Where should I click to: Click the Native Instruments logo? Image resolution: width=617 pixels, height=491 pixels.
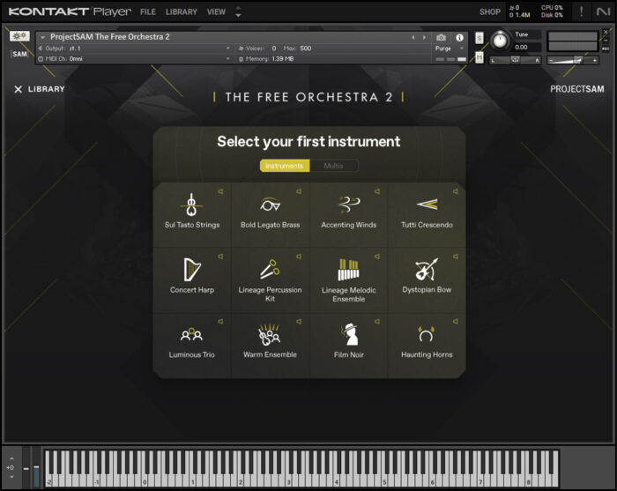pyautogui.click(x=603, y=11)
